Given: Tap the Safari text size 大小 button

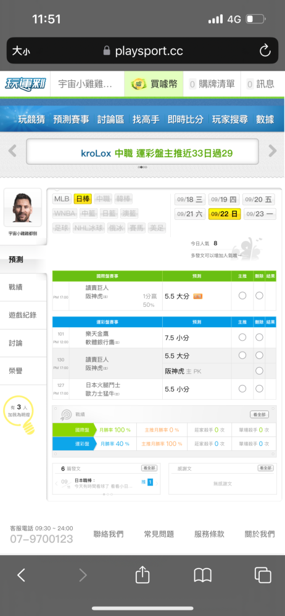Looking at the screenshot, I should point(20,51).
